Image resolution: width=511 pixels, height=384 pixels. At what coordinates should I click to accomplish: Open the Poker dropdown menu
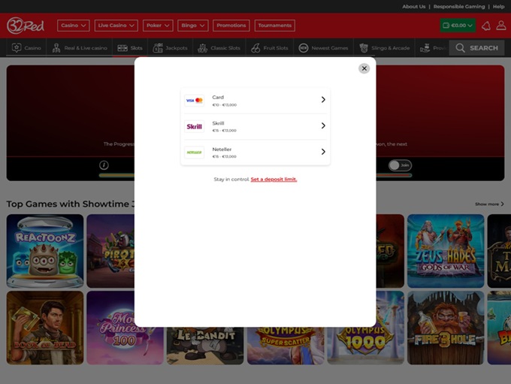pos(158,26)
